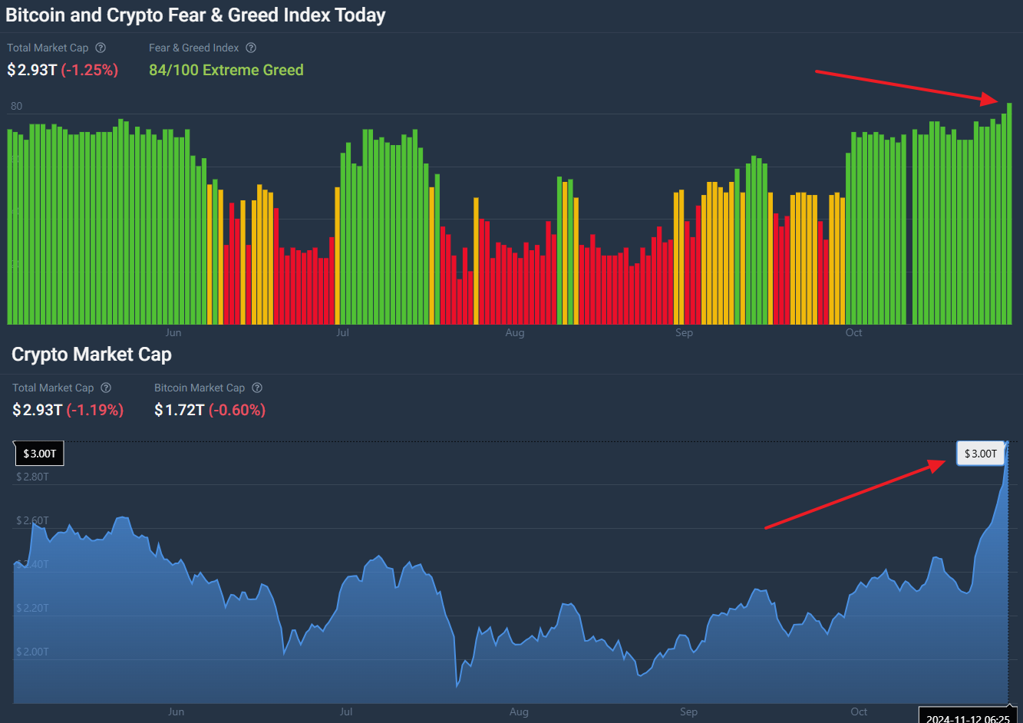
Task: Click the 84/100 Extreme Greed value
Action: click(226, 70)
